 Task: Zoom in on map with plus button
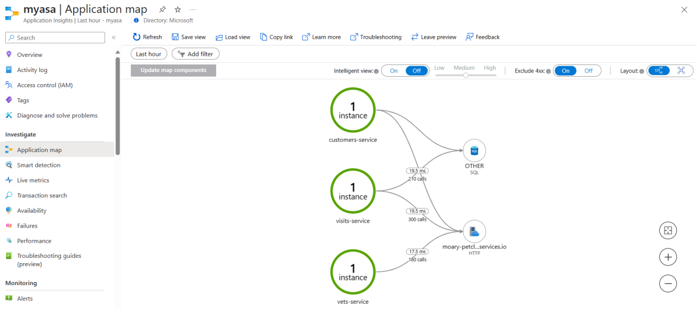(x=668, y=257)
